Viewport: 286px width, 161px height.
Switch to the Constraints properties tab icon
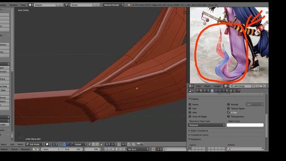click(x=216, y=91)
